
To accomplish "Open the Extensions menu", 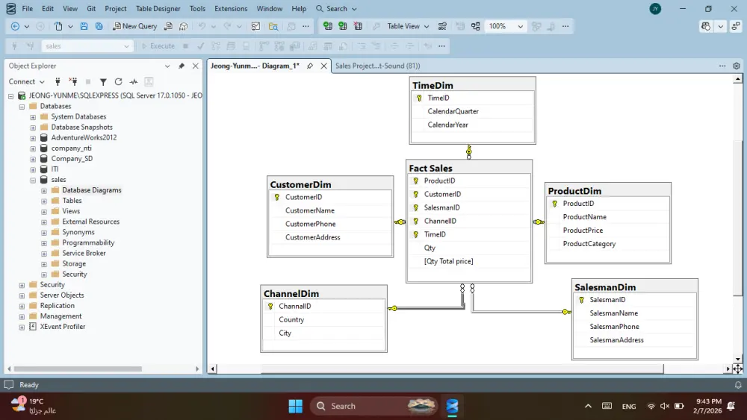I will 231,8.
